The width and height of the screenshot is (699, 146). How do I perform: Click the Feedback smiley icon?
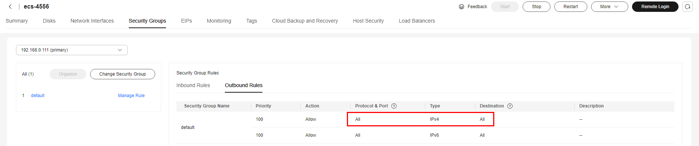tap(462, 7)
